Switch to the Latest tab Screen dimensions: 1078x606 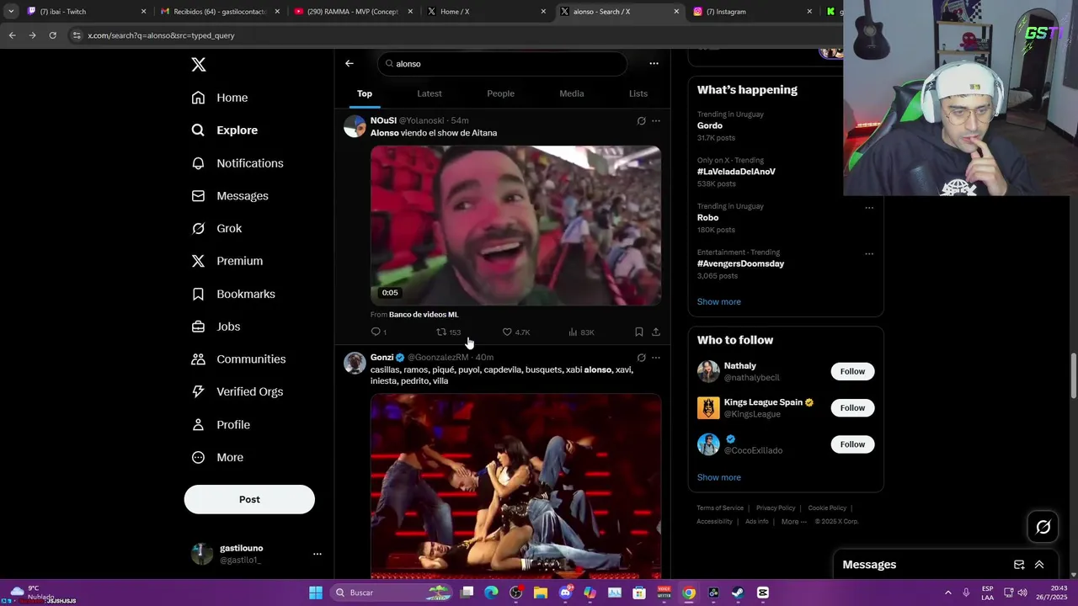pos(430,93)
